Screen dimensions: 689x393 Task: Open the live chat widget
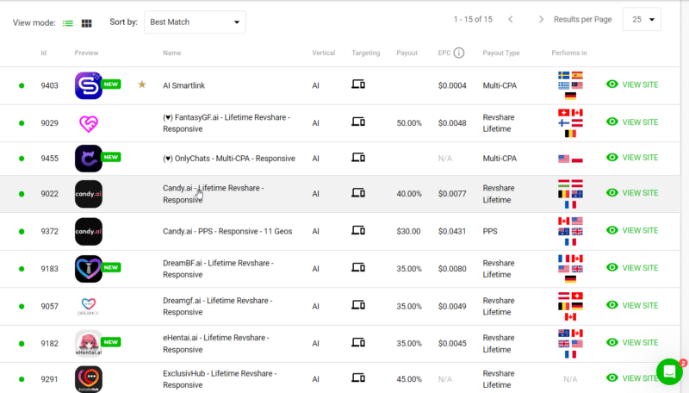pyautogui.click(x=668, y=371)
